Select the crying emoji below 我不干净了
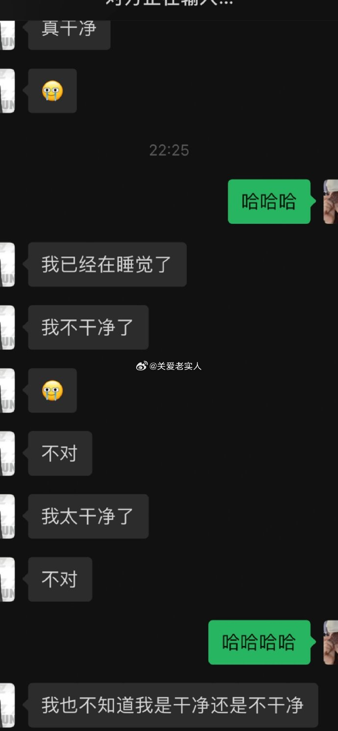The width and height of the screenshot is (338, 731). (x=52, y=390)
